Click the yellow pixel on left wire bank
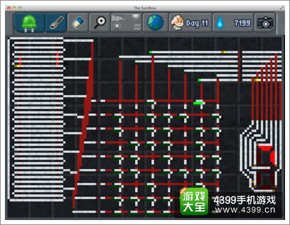This screenshot has height=225, width=290. click(17, 66)
